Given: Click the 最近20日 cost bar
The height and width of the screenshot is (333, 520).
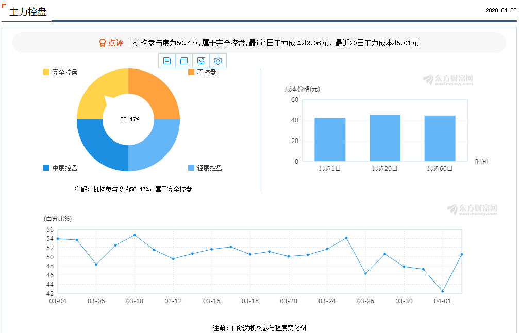Looking at the screenshot, I should (385, 138).
